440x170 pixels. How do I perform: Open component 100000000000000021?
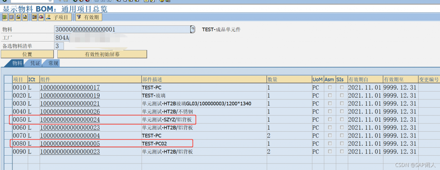click(x=70, y=104)
